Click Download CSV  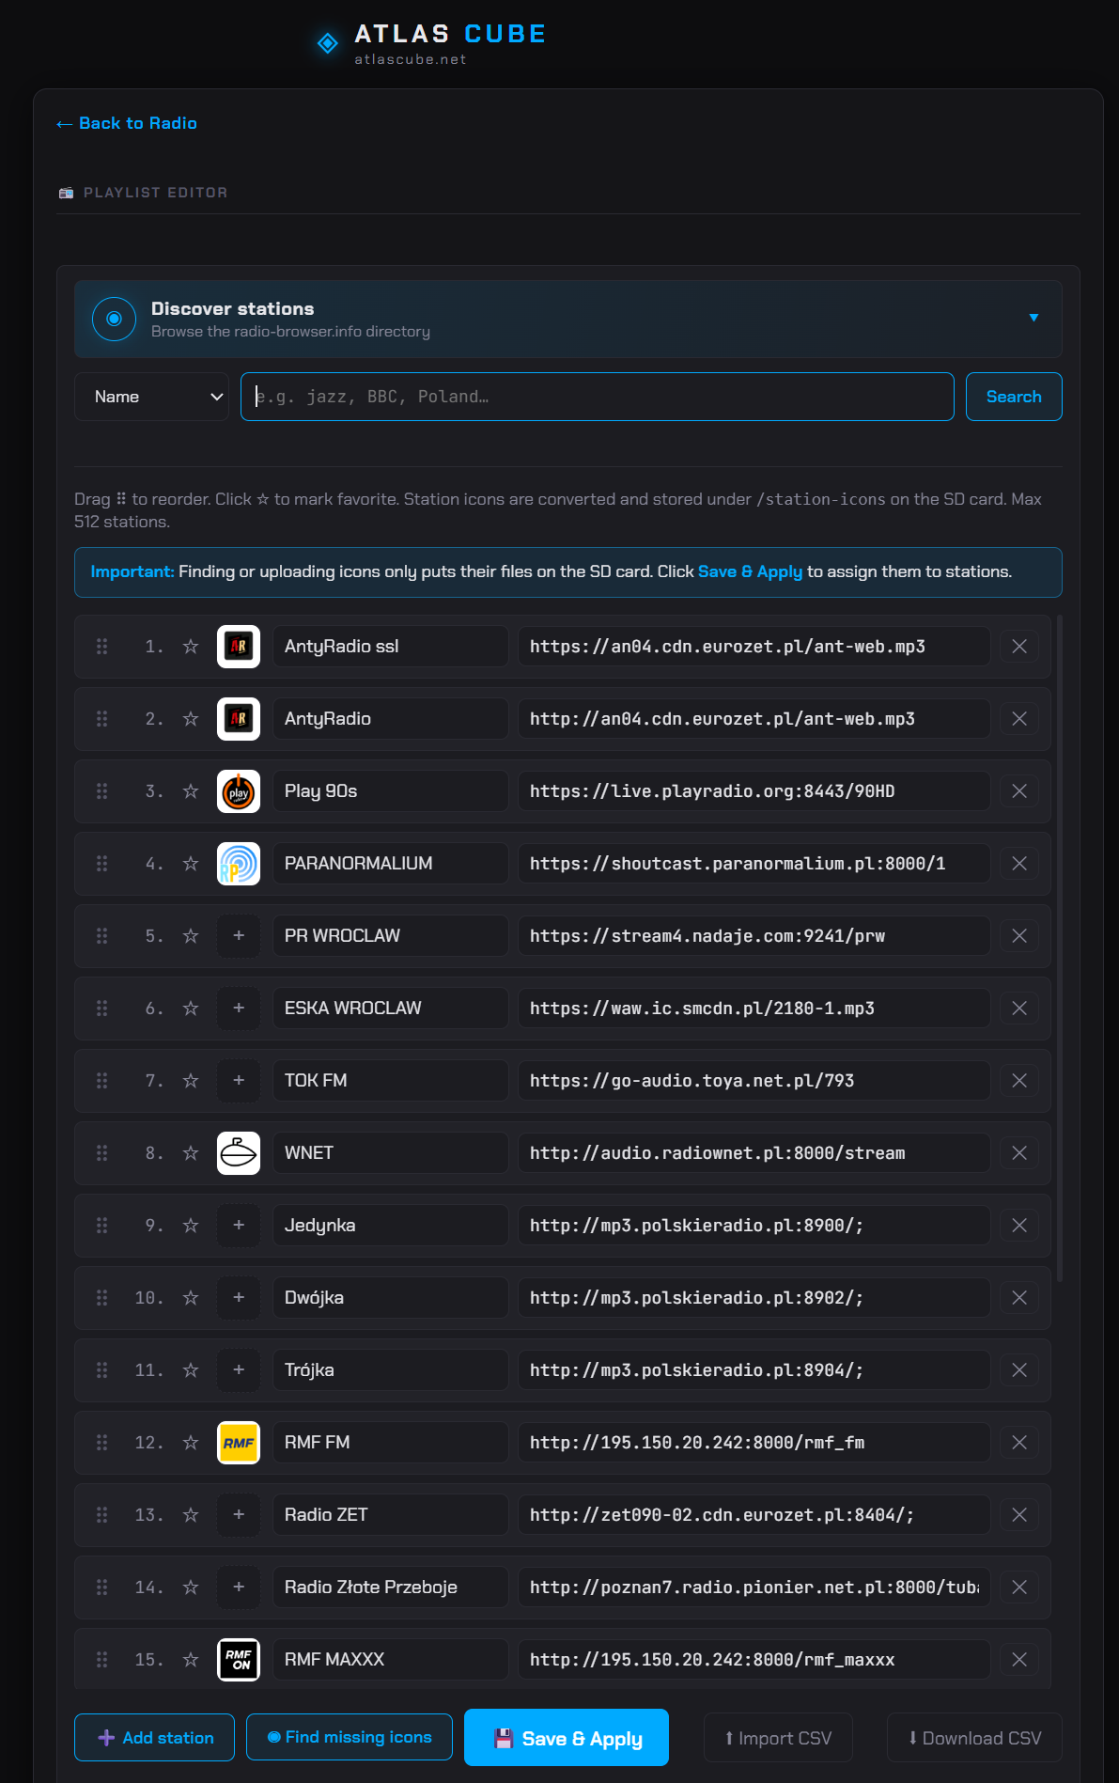(x=974, y=1738)
